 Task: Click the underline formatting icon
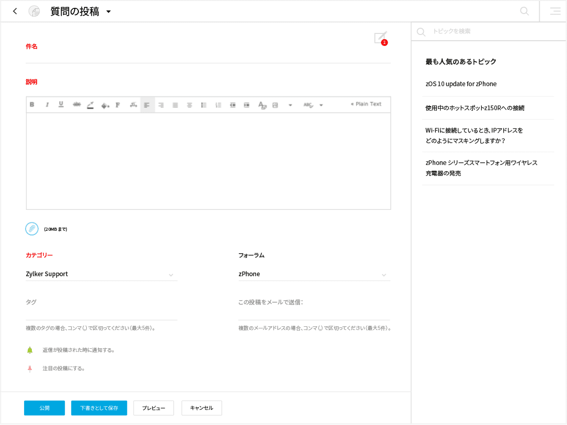tap(61, 105)
